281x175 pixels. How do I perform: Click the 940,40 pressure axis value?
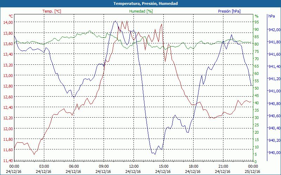click(x=274, y=128)
